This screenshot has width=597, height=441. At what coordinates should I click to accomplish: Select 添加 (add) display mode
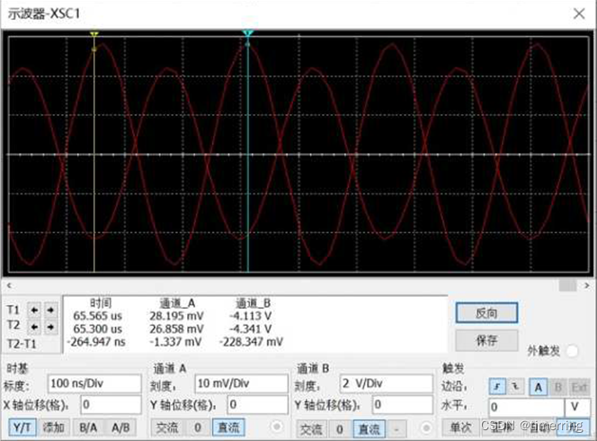point(53,427)
